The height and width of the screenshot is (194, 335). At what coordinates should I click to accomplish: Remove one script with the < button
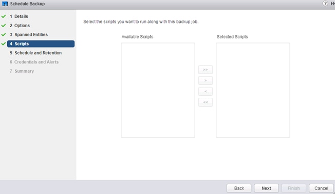pos(206,91)
